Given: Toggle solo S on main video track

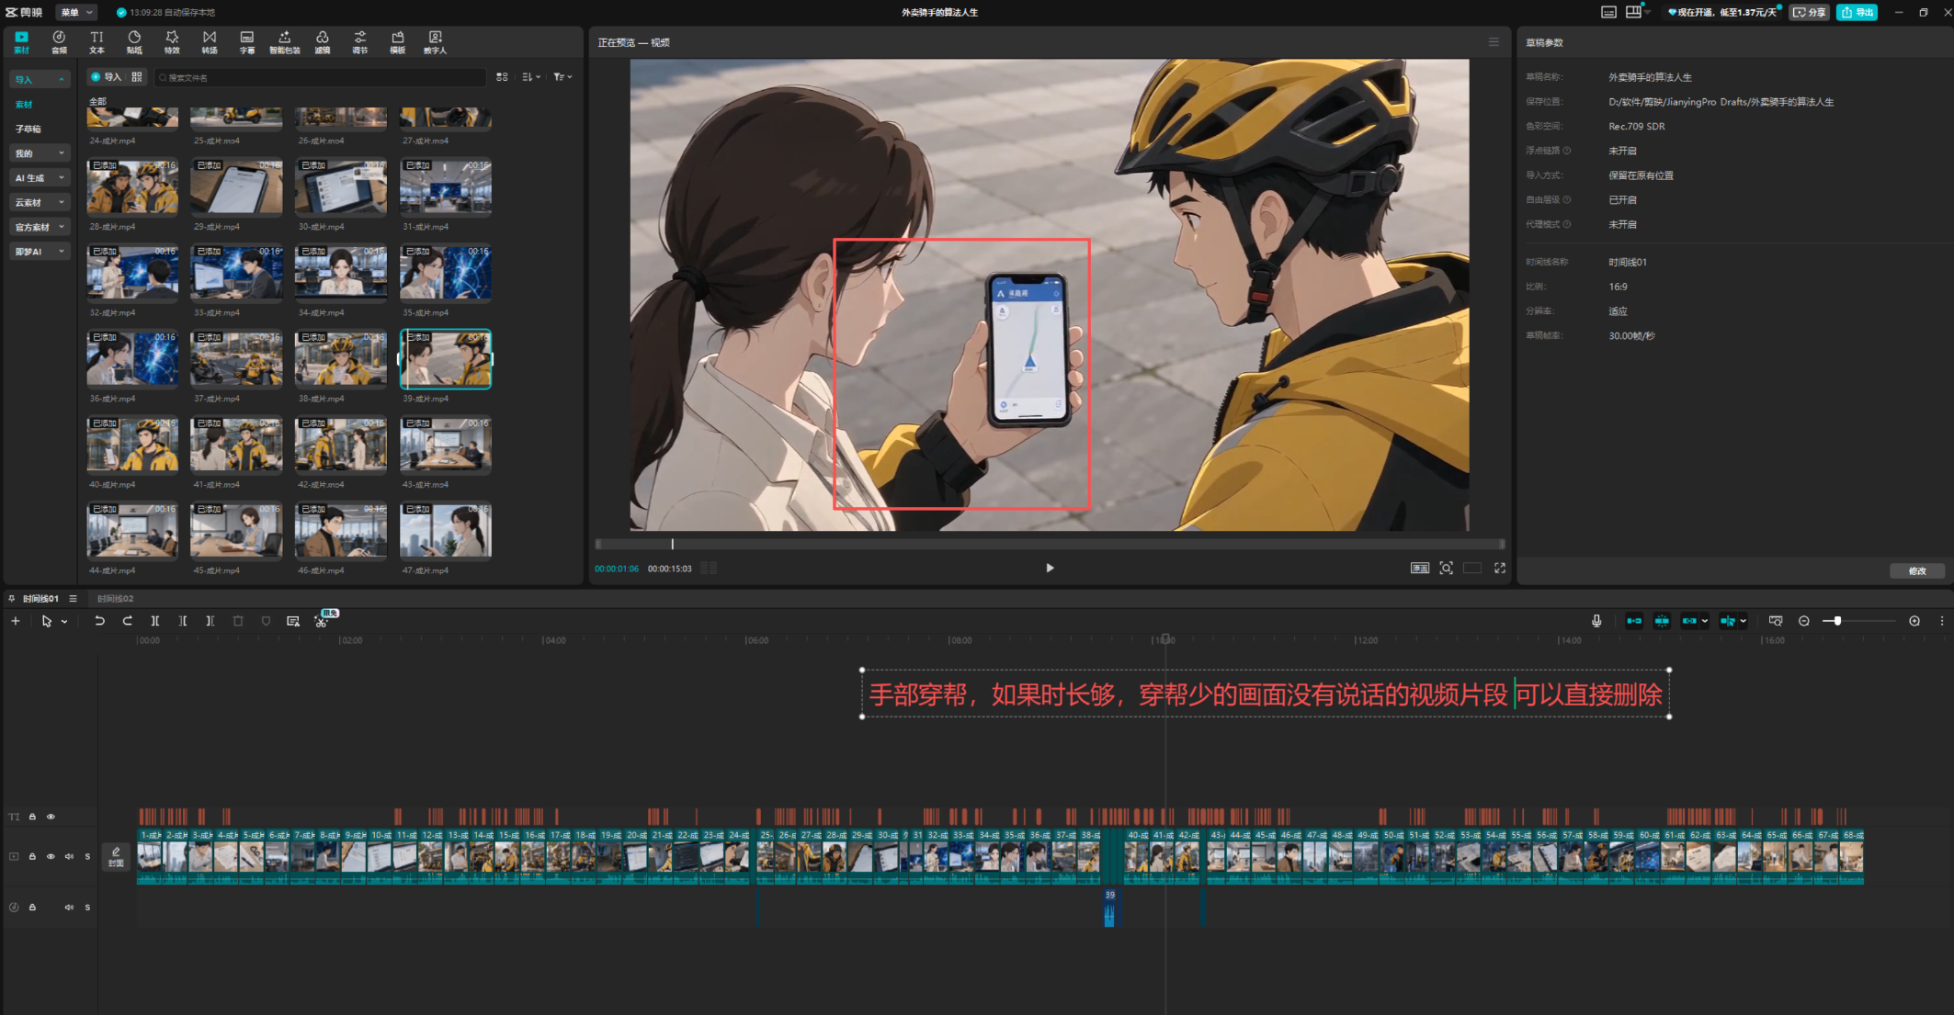Looking at the screenshot, I should tap(87, 856).
